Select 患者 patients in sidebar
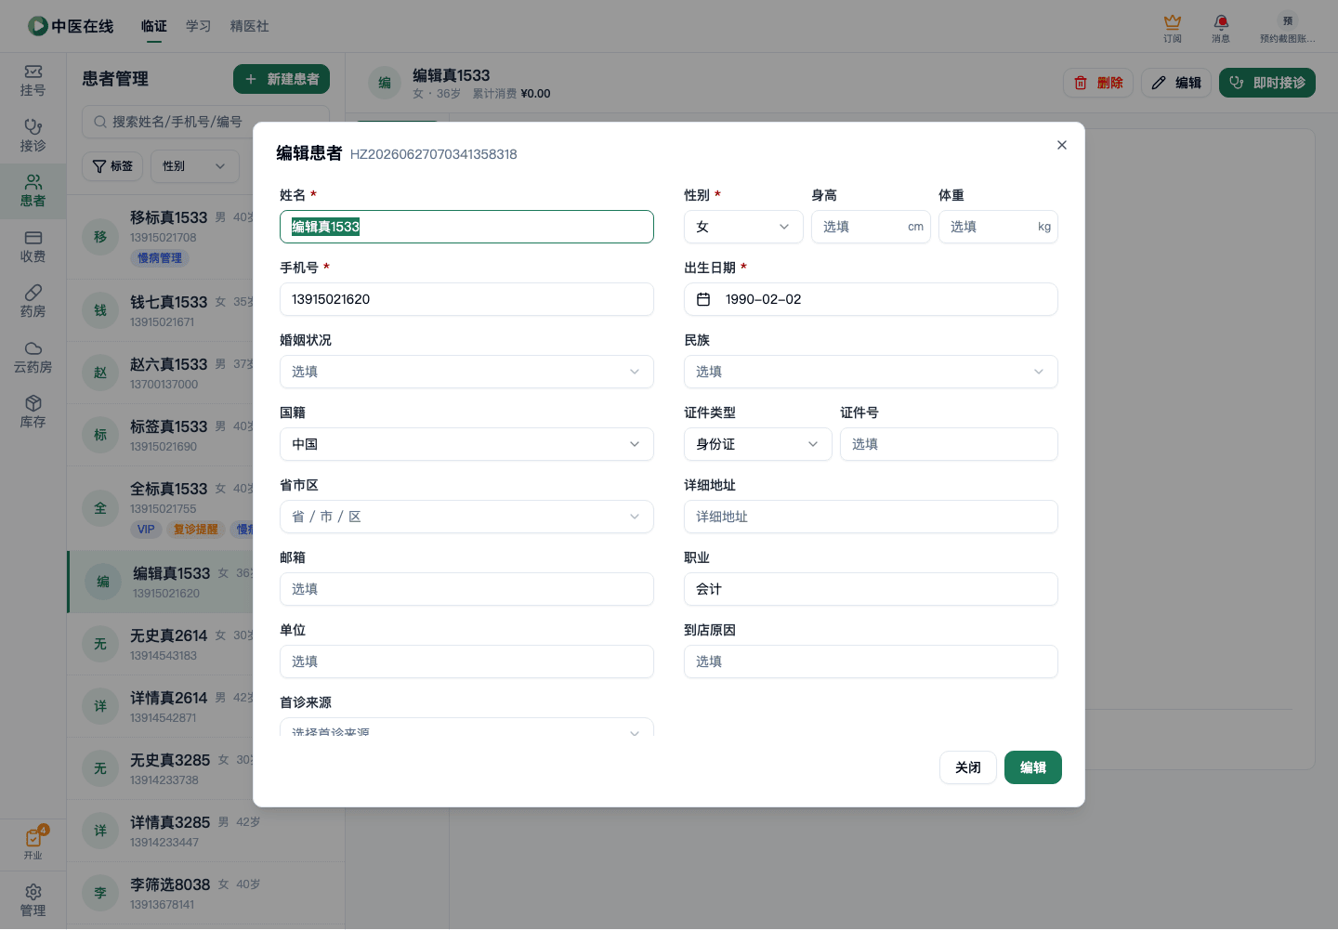 pos(33,191)
